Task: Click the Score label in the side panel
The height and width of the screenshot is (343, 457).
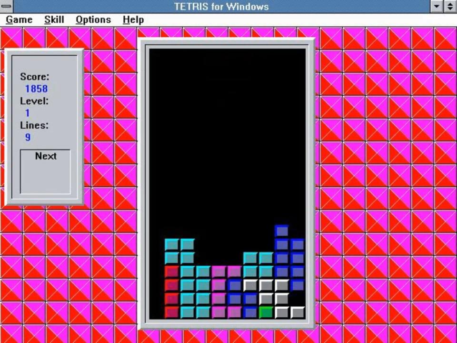Action: [x=34, y=77]
